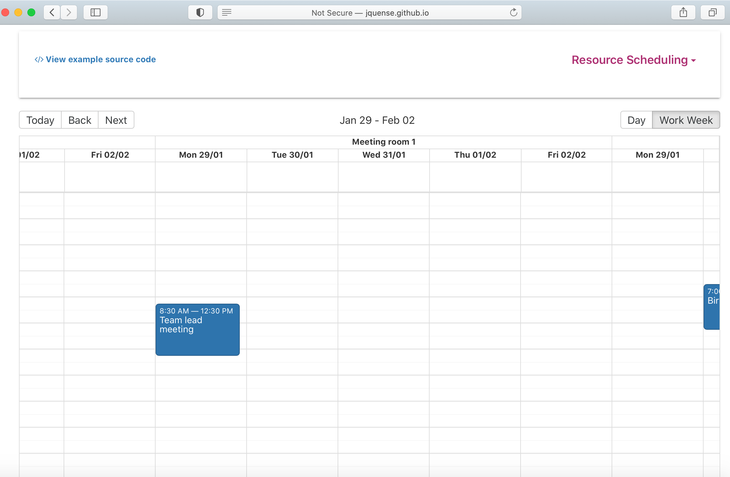Go back one week with Back button
This screenshot has width=730, height=477.
[x=79, y=120]
